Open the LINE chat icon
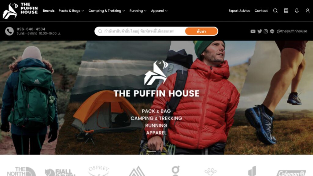 (272, 31)
